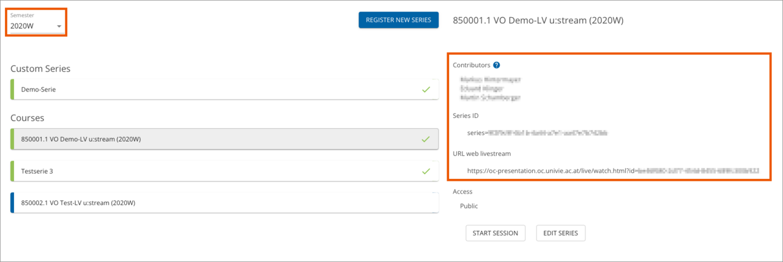The image size is (783, 262).
Task: Click the web livestream URL
Action: tap(613, 171)
